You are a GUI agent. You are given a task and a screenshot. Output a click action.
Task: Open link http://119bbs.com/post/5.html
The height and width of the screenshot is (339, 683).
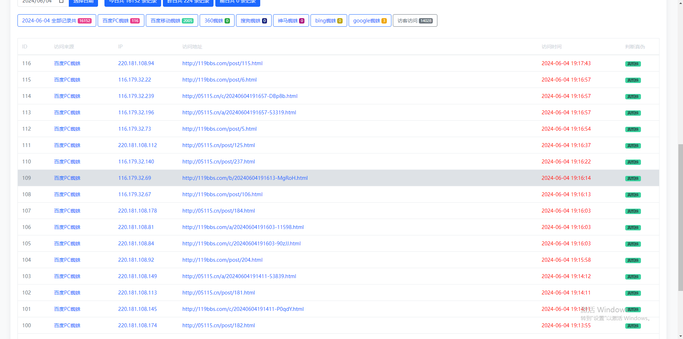(x=220, y=129)
